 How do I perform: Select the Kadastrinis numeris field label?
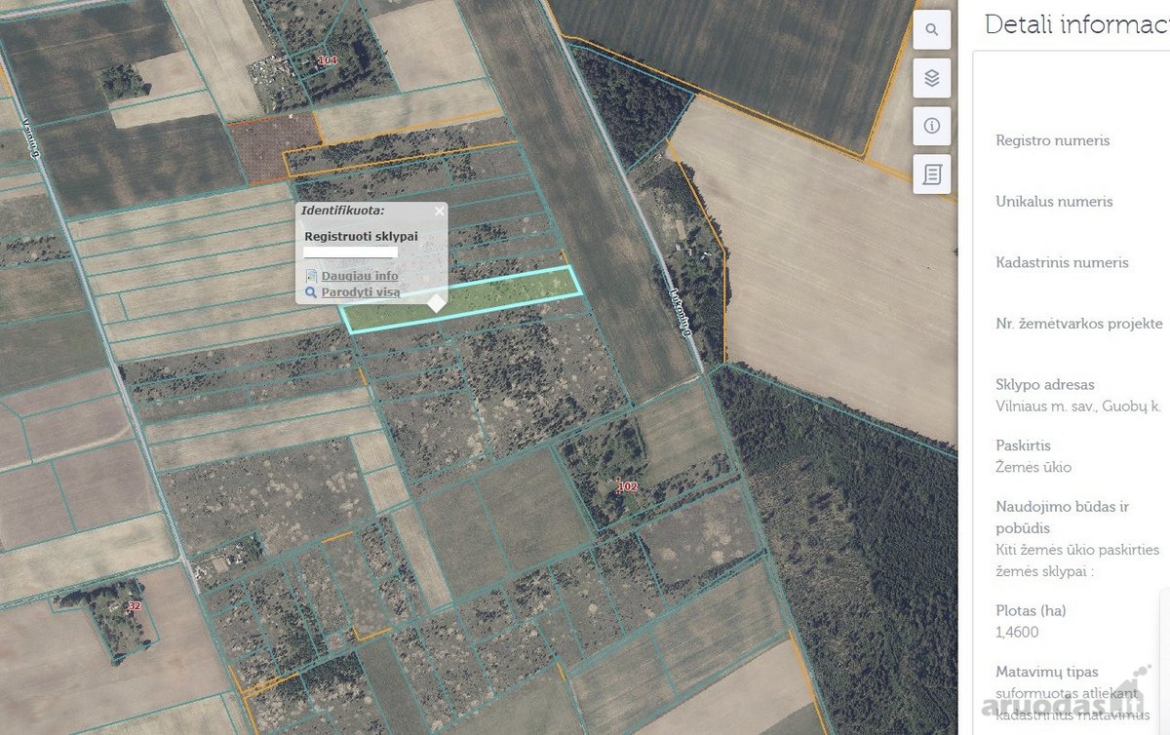tap(1062, 262)
